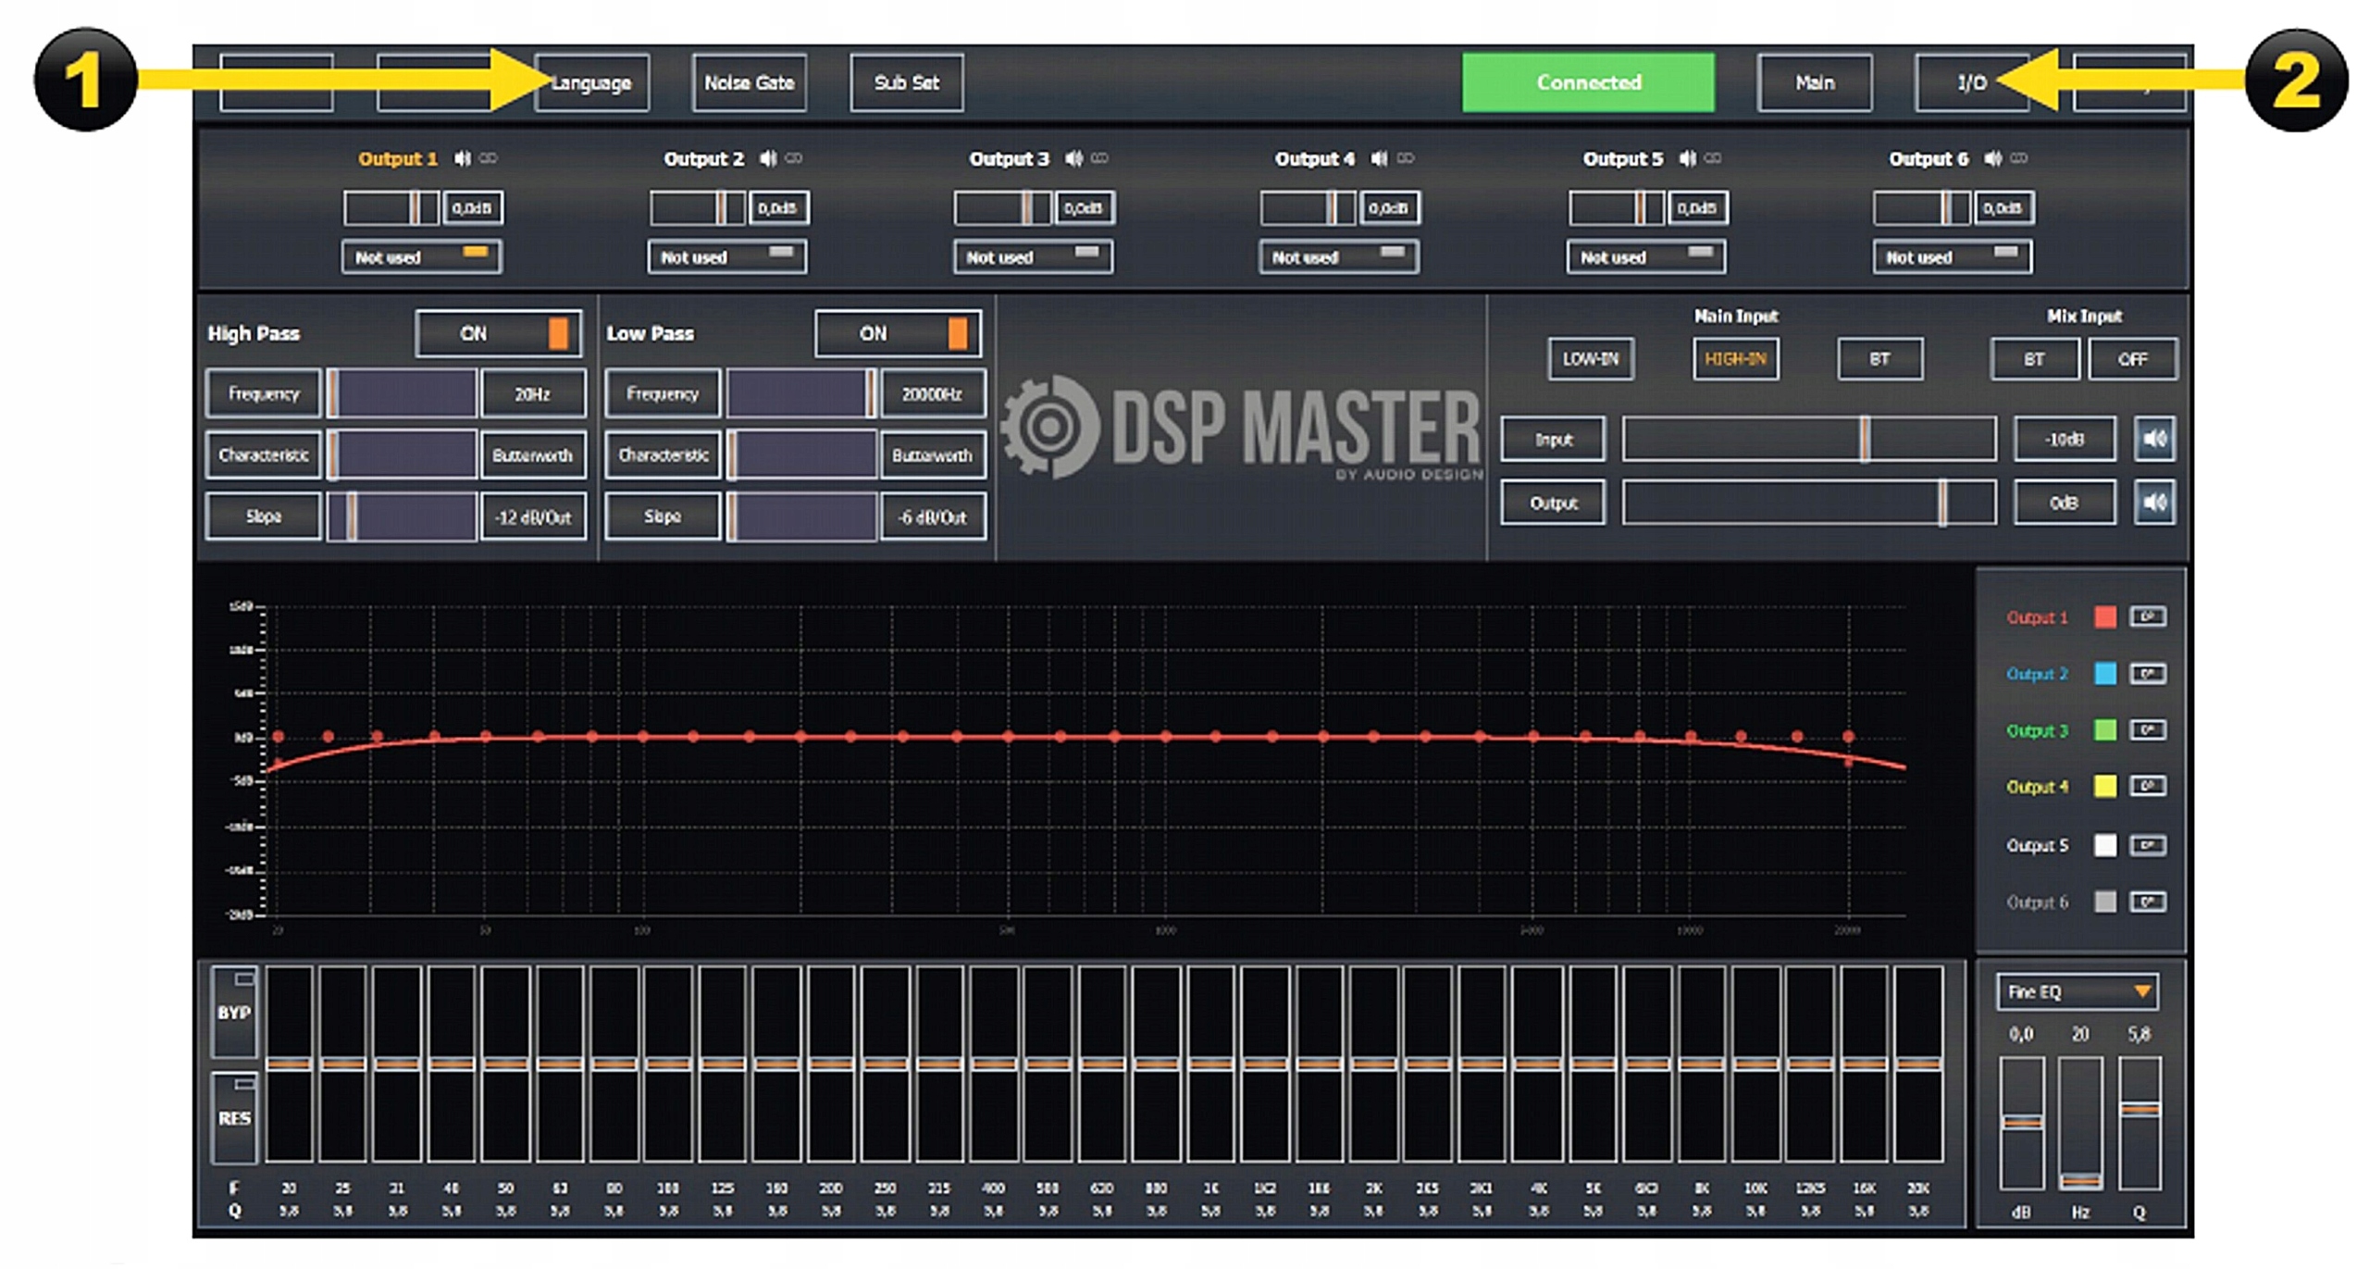Open the Output 1 Not used selector

point(421,257)
